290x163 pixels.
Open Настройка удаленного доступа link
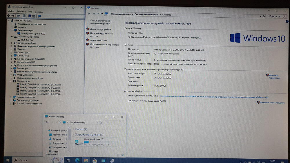[x=101, y=35]
